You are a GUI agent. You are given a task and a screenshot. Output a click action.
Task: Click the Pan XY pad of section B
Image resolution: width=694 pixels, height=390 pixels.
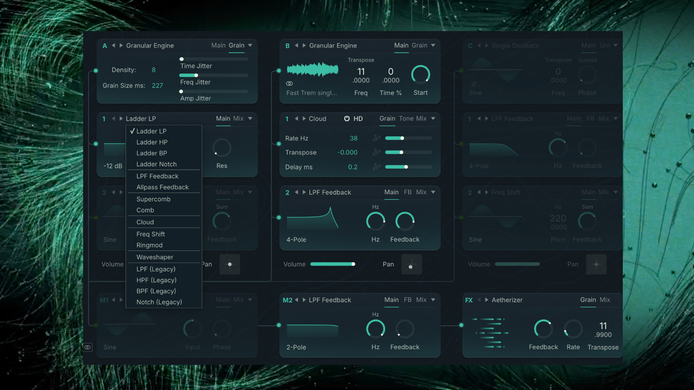pos(411,264)
